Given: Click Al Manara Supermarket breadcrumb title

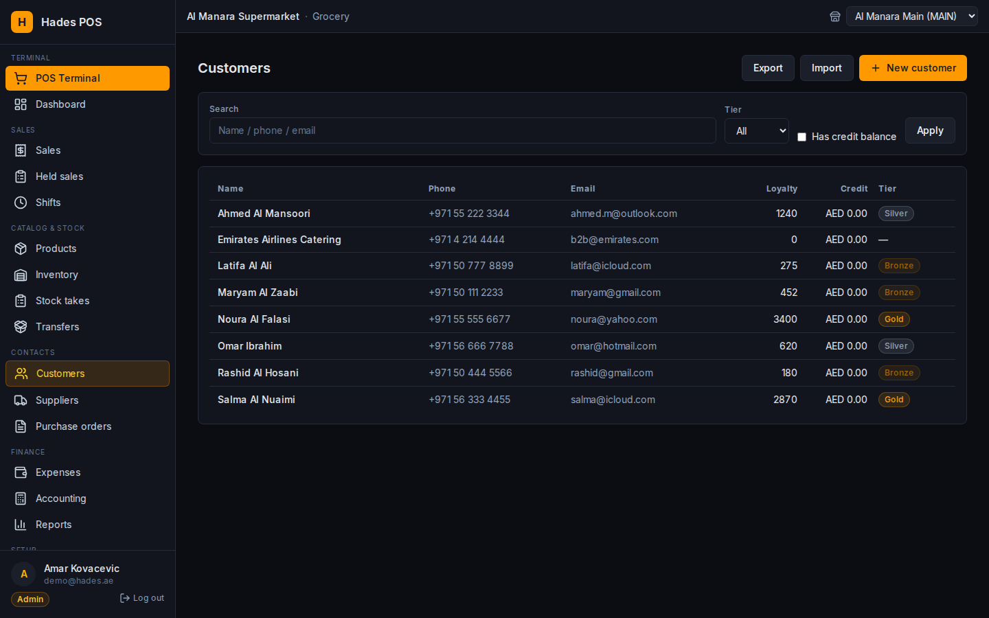Looking at the screenshot, I should [x=243, y=16].
